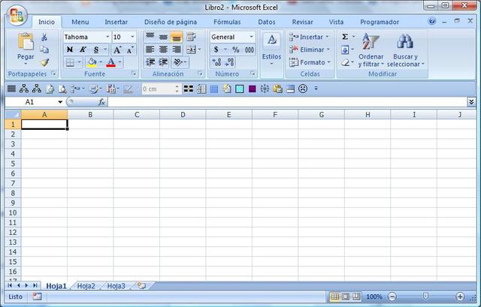Align text right horizontally
Viewport: 481px width, 307px height.
click(x=177, y=50)
